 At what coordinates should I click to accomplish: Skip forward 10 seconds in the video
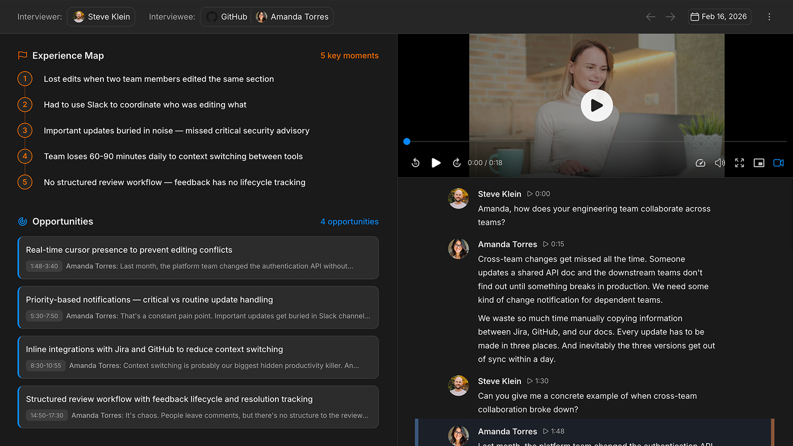(x=457, y=162)
